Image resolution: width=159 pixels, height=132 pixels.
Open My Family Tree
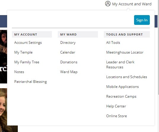click(27, 62)
